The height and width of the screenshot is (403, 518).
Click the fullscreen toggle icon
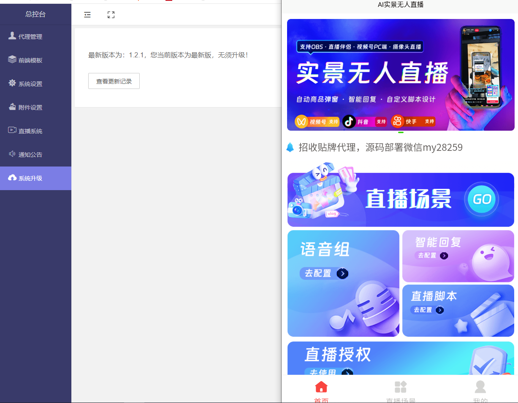[111, 15]
